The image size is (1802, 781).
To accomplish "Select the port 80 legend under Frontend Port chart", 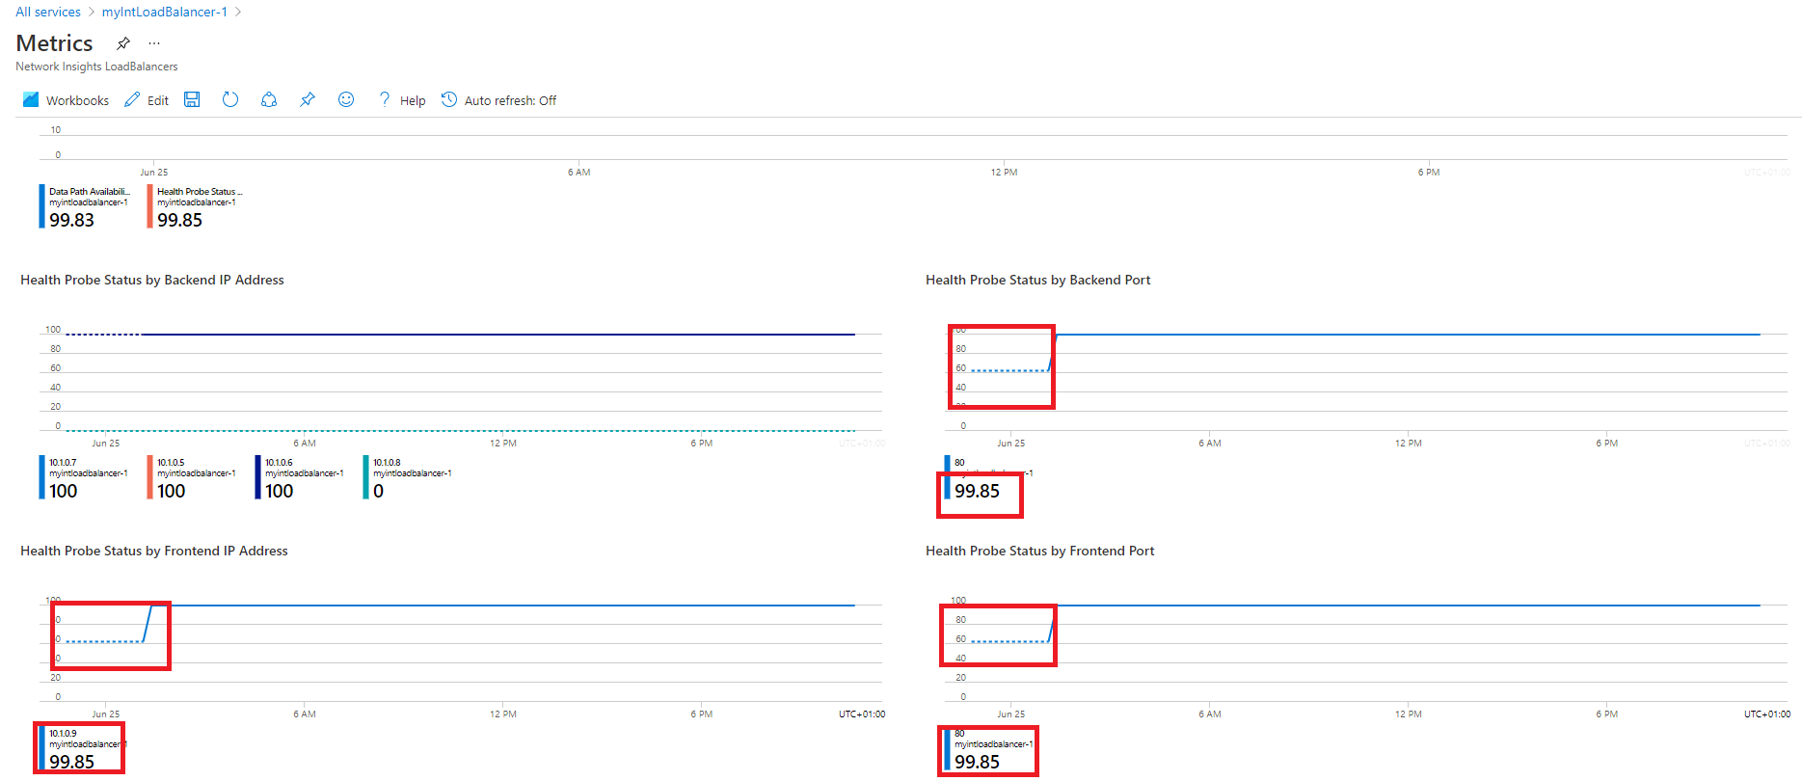I will pos(988,748).
